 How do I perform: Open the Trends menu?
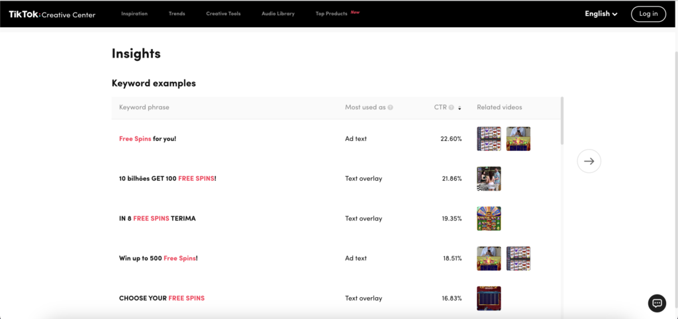tap(177, 14)
